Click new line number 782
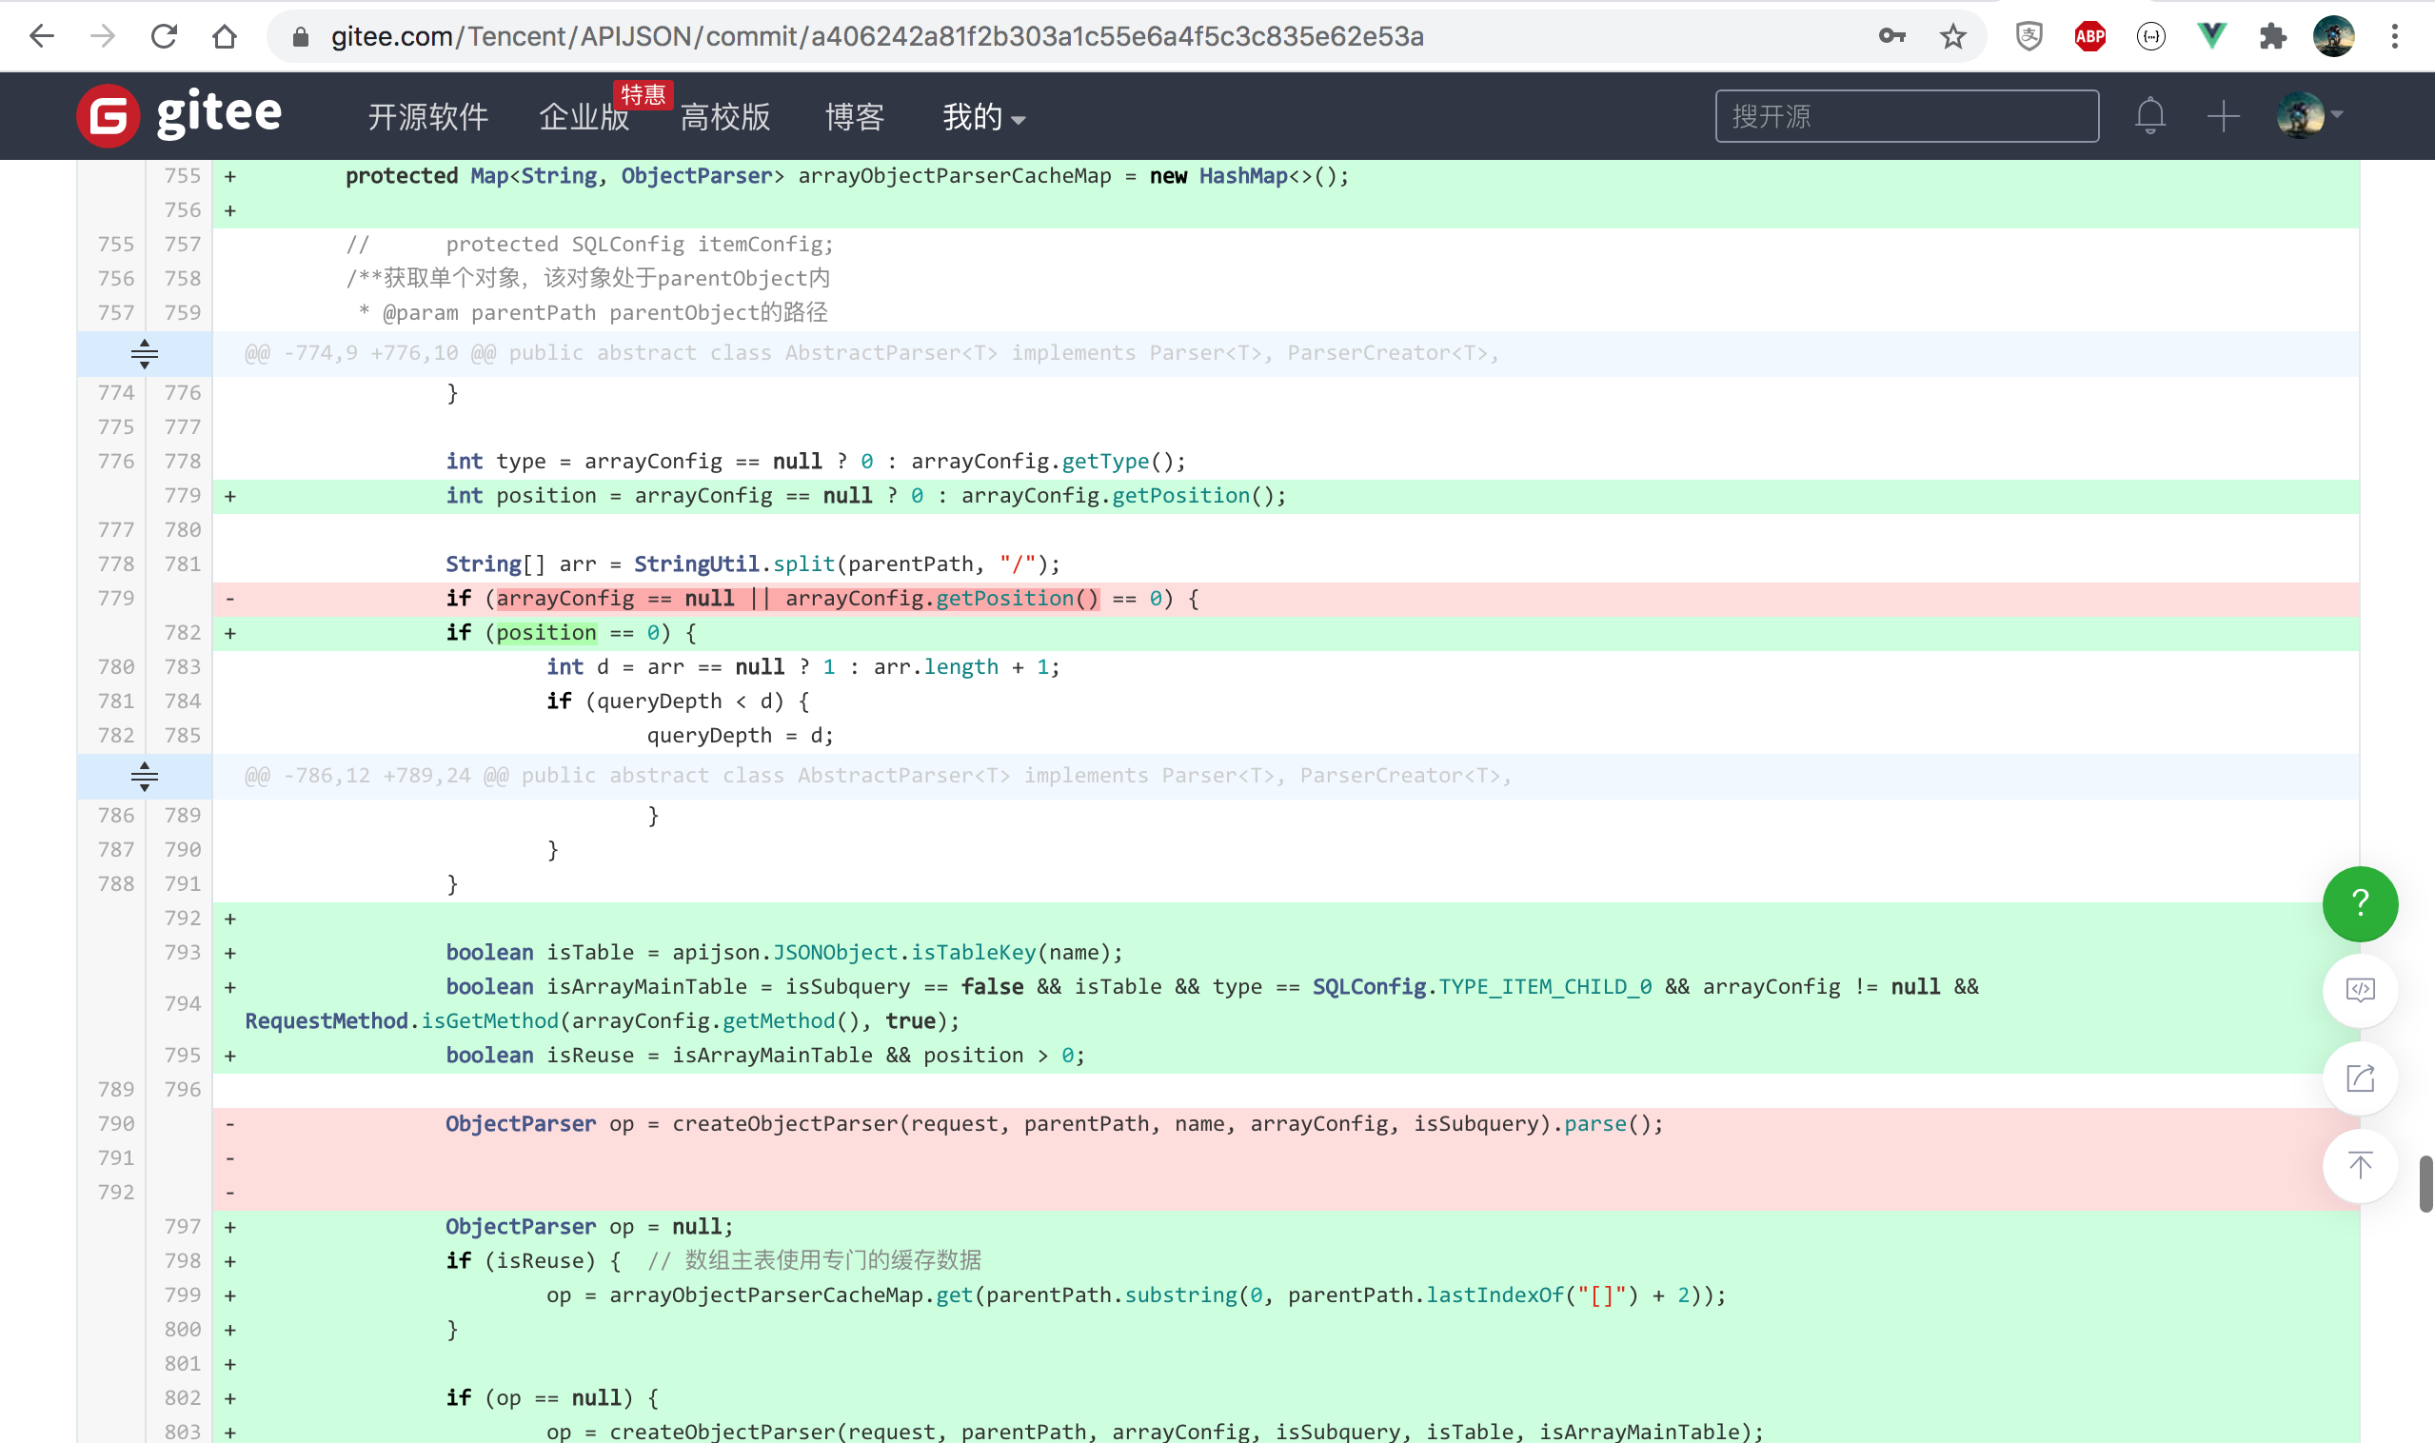This screenshot has height=1443, width=2435. coord(182,632)
